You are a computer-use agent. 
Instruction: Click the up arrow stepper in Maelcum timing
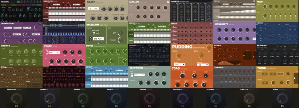pos(90,37)
